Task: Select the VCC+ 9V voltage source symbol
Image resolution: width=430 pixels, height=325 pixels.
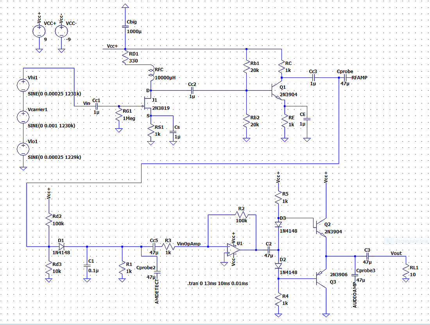Action: click(x=39, y=31)
